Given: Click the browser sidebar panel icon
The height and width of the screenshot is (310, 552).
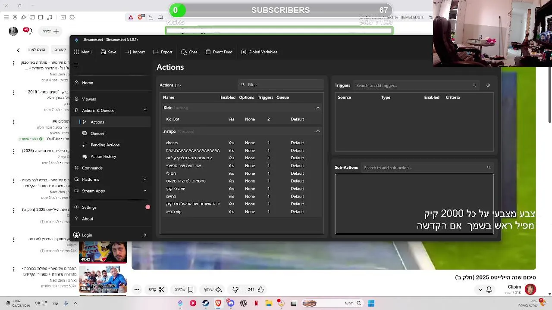Looking at the screenshot, I should pos(41,17).
